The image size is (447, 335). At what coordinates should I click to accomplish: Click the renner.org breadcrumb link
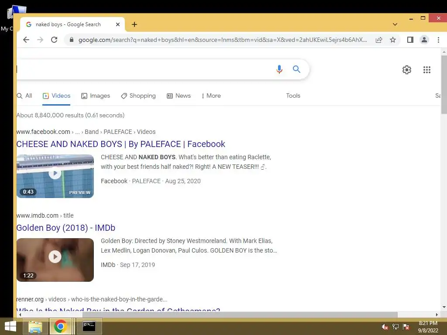point(92,299)
